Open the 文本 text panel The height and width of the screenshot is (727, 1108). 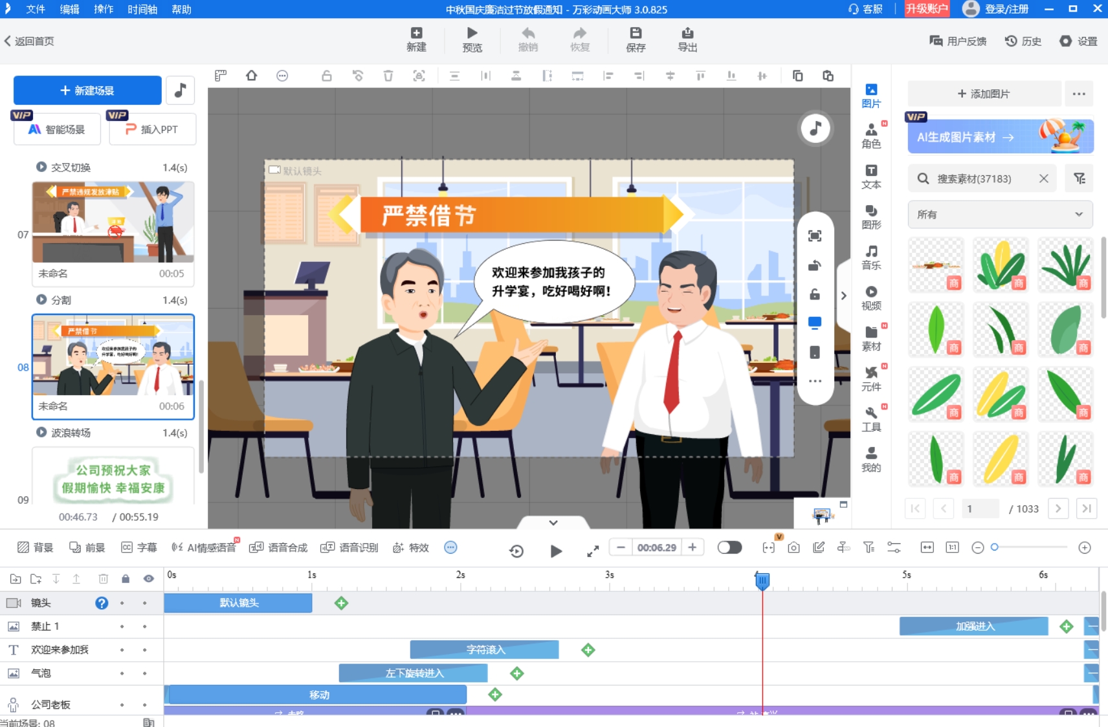pos(872,175)
